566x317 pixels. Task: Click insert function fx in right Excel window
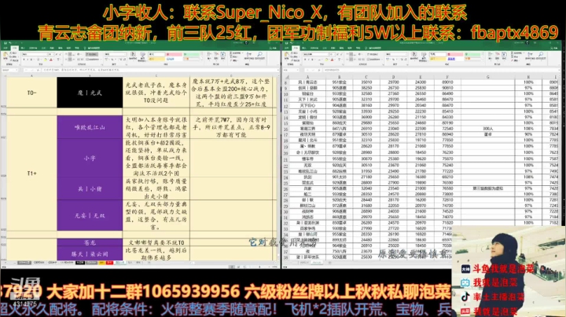click(319, 71)
